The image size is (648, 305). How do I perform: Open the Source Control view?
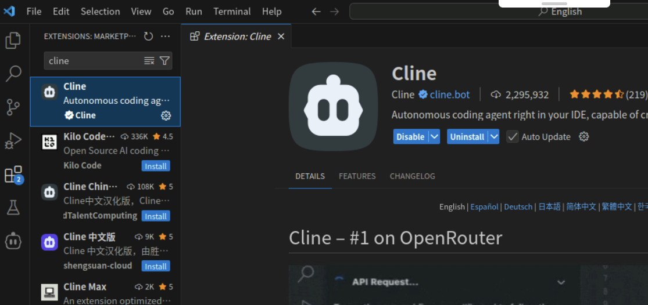coord(13,107)
